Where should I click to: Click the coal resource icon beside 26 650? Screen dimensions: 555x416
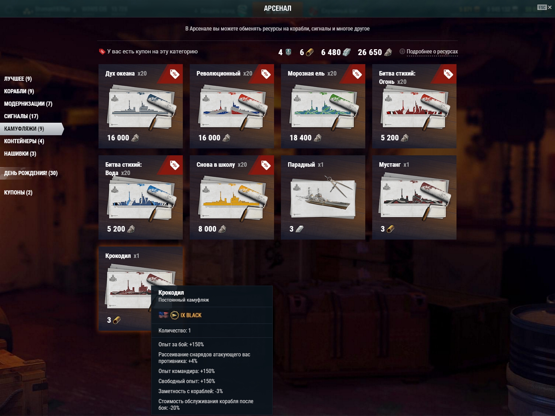[388, 52]
